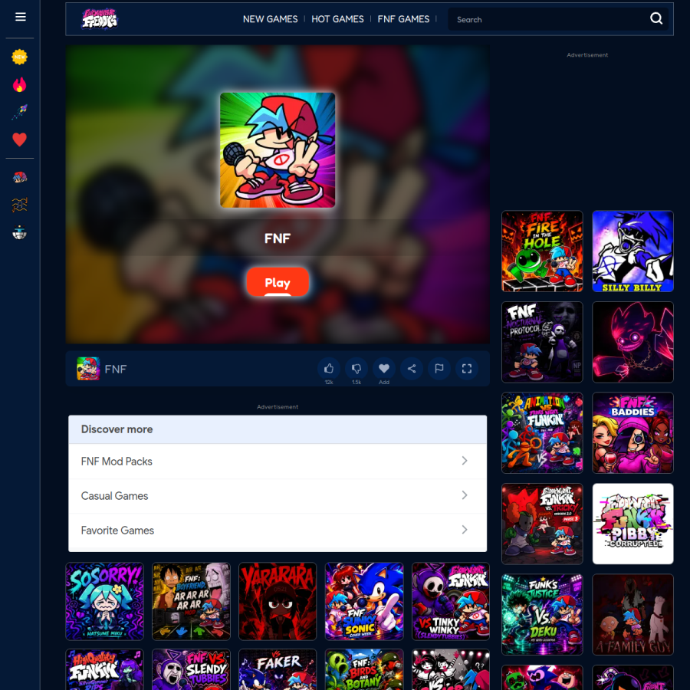The image size is (690, 690).
Task: Open favorites red heart sidebar icon
Action: pos(19,140)
